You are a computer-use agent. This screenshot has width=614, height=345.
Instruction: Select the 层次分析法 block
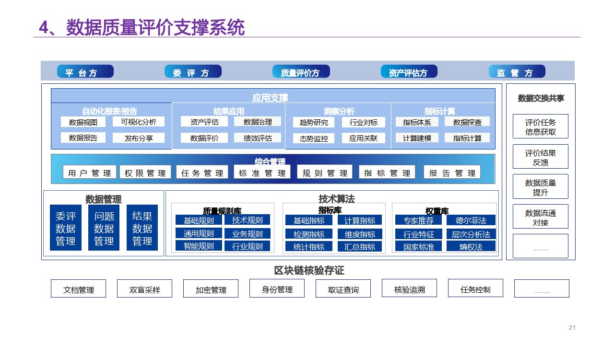471,234
